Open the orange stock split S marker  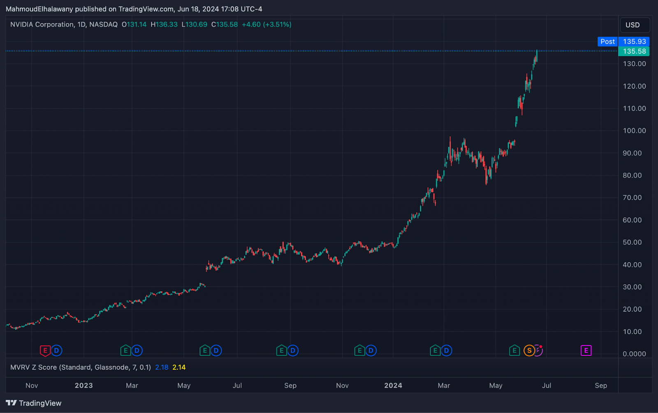click(x=529, y=351)
